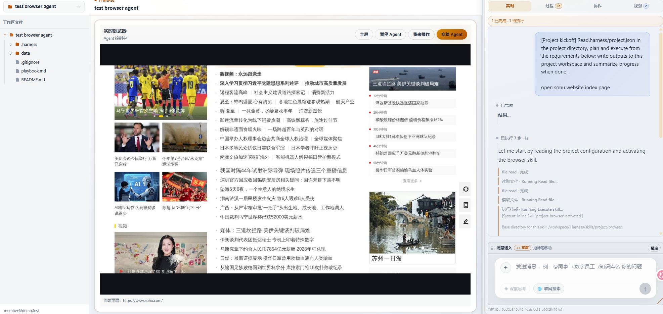Open headline 湖南泸溪一居民楼发生火灾
Image resolution: width=663 pixels, height=314 pixels.
pyautogui.click(x=267, y=199)
